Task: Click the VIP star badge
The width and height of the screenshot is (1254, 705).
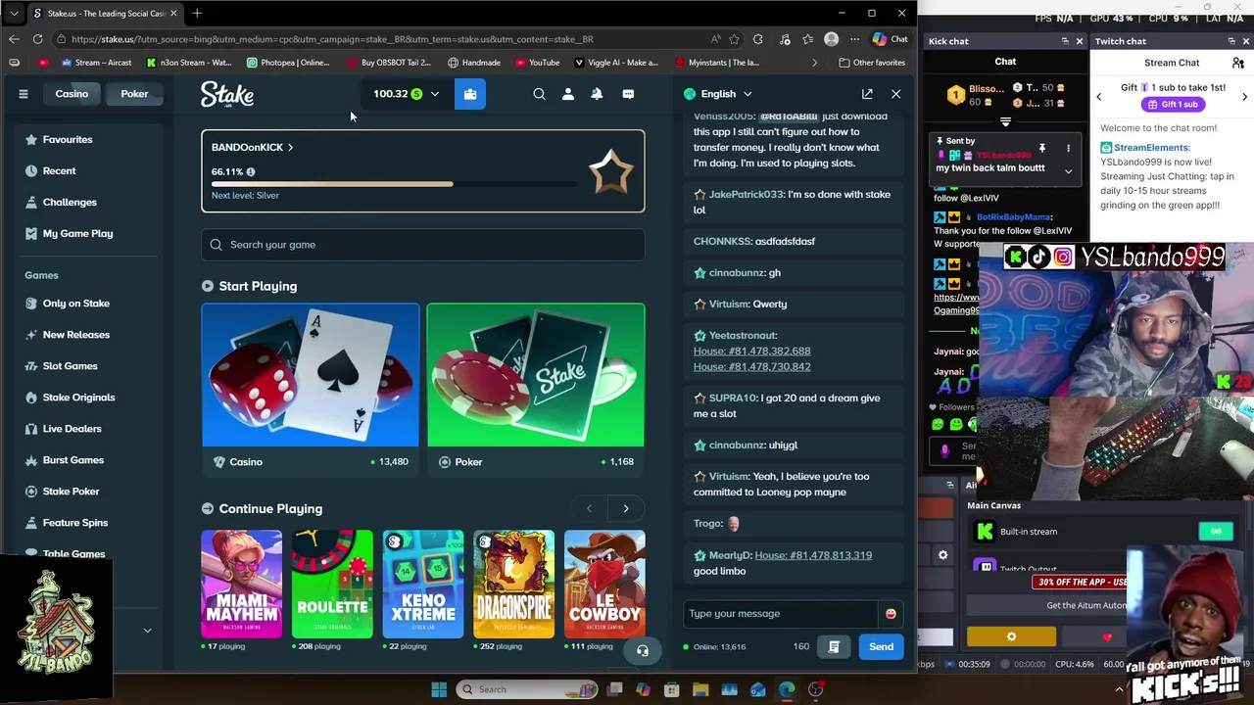Action: pos(610,171)
